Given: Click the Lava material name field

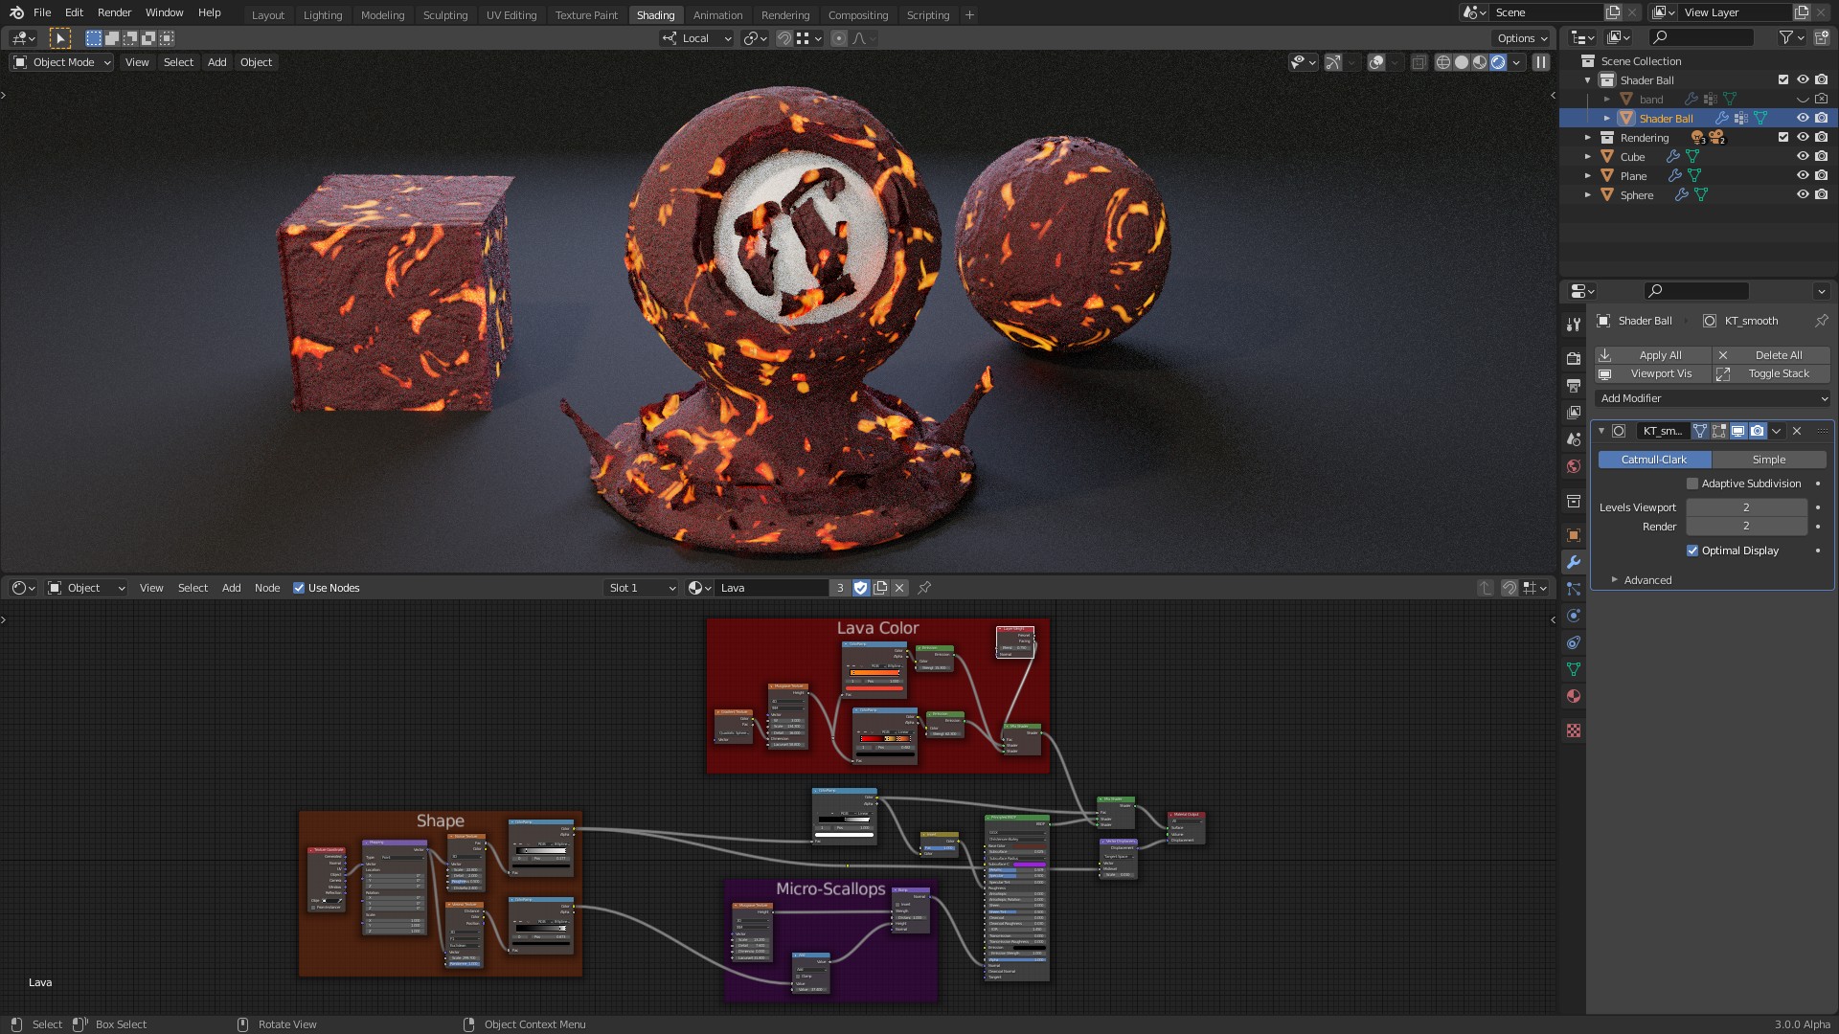Looking at the screenshot, I should pos(770,588).
